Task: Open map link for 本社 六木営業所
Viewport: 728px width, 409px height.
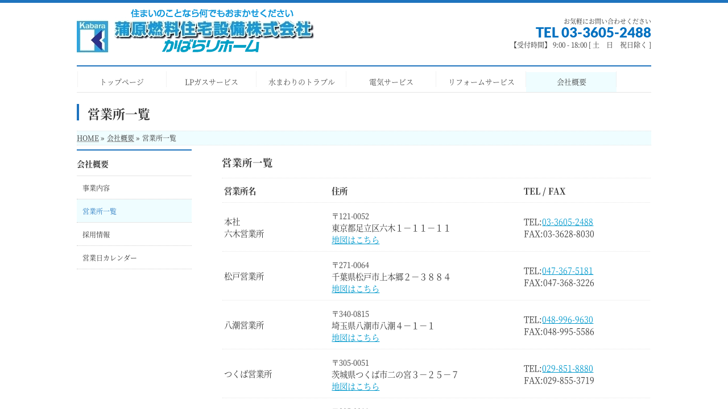Action: click(x=355, y=240)
